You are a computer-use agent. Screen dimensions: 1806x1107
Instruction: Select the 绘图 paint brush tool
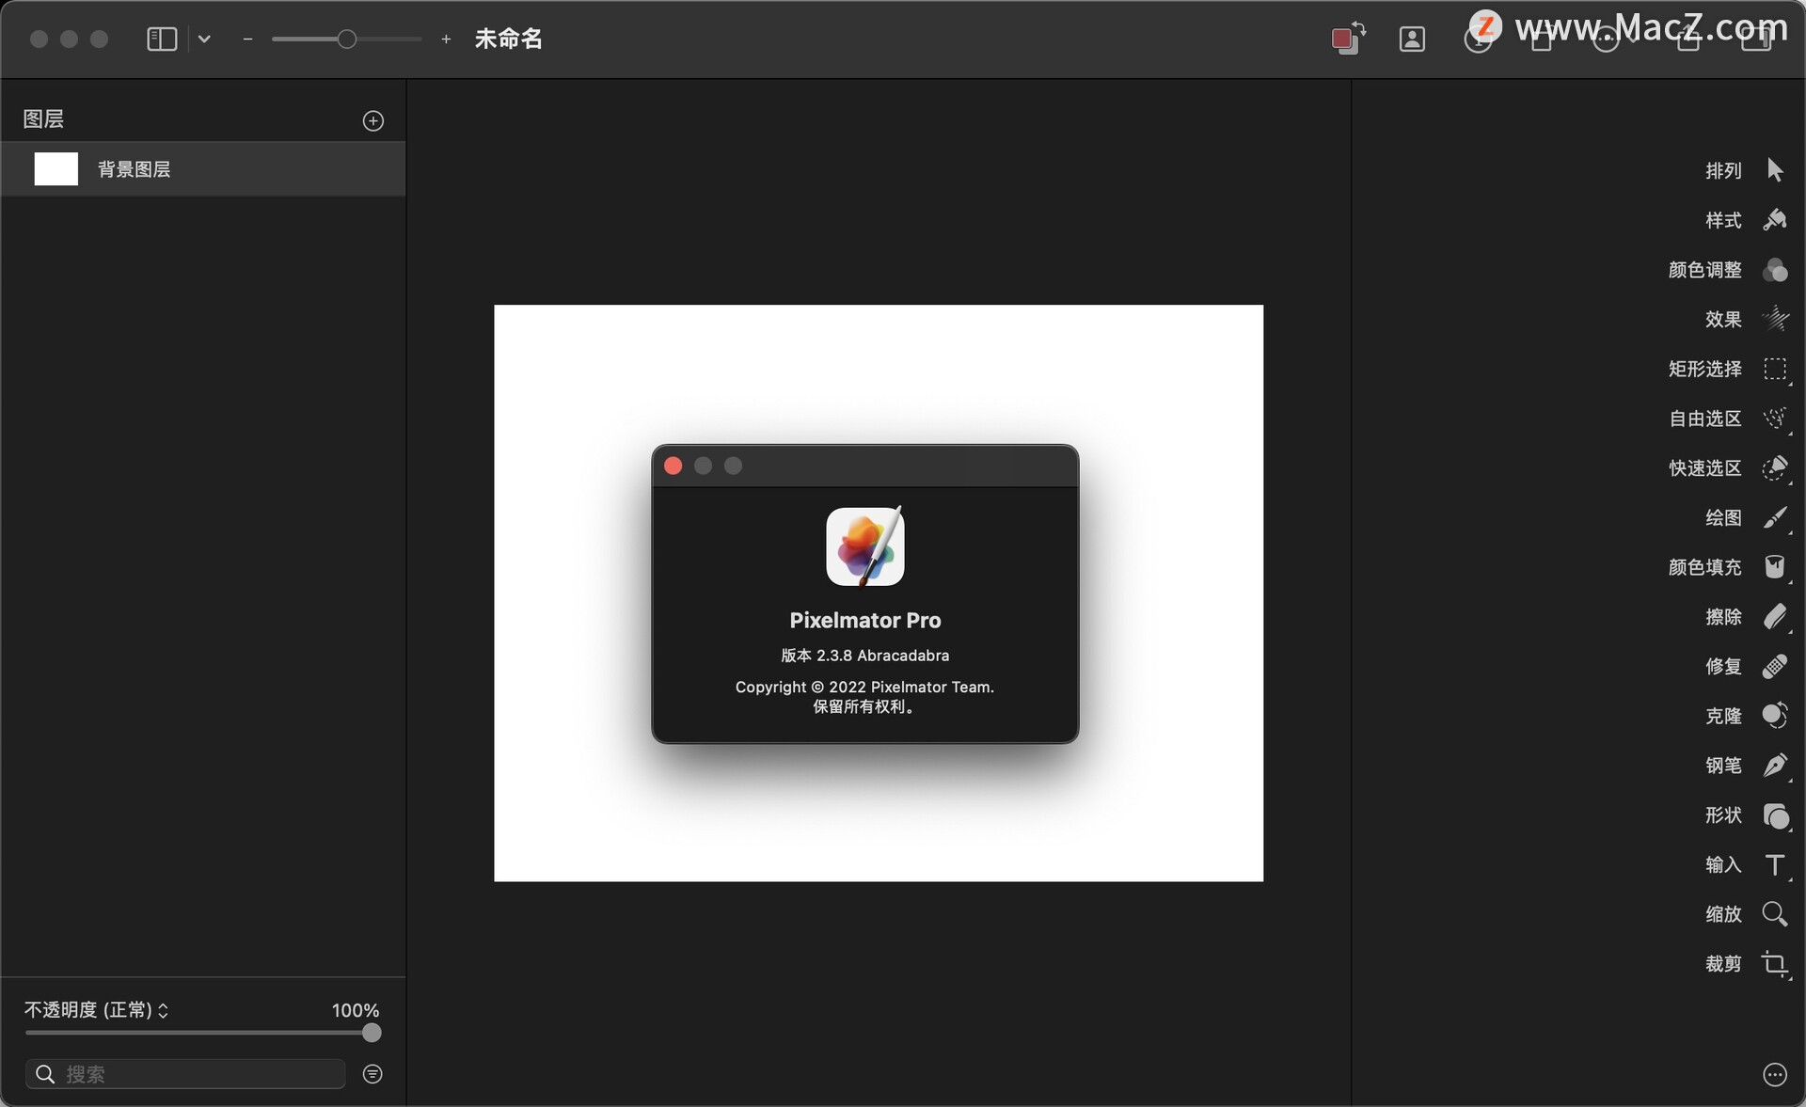(x=1774, y=517)
